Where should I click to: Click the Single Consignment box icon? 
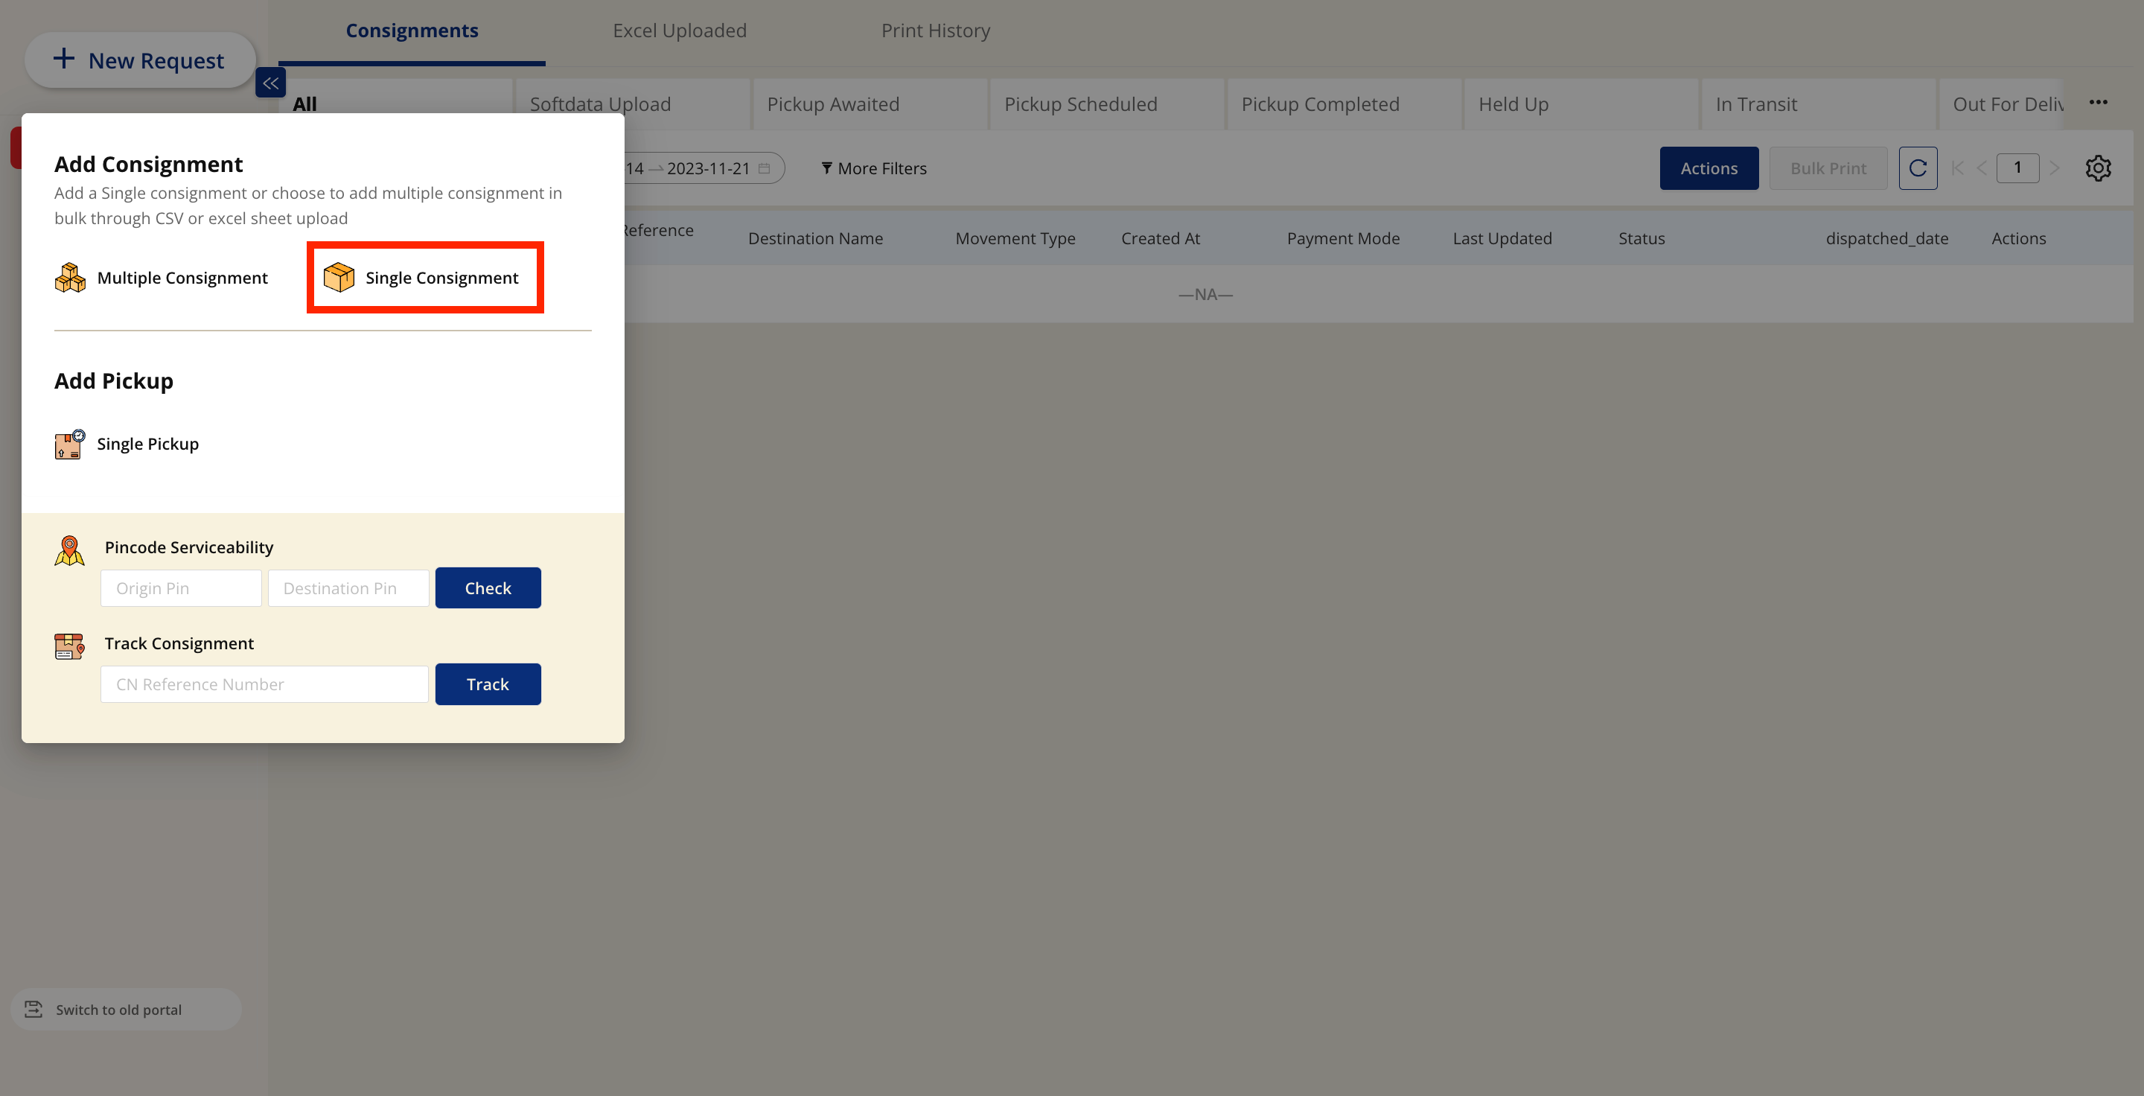[x=339, y=277]
